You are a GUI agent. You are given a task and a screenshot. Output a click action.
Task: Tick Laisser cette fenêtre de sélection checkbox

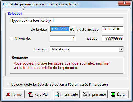click(x=8, y=84)
